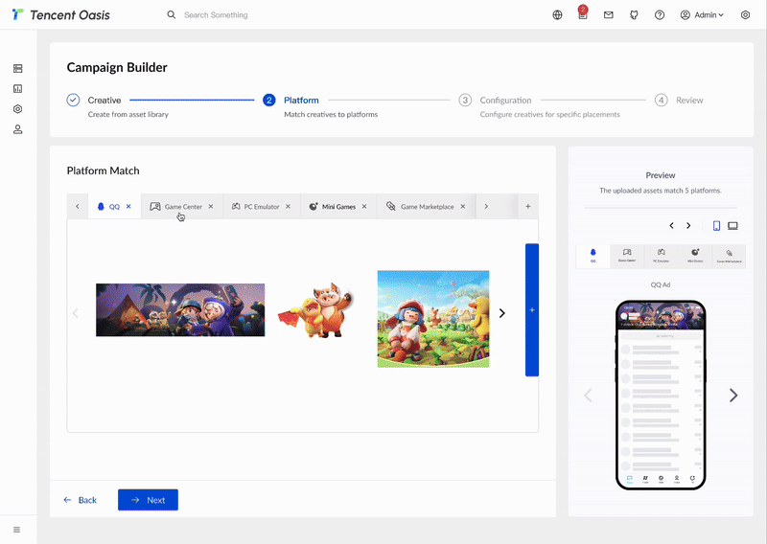Open the help question mark icon

point(660,14)
